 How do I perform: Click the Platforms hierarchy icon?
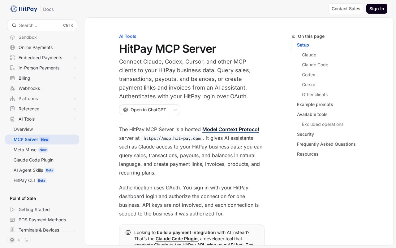click(12, 99)
